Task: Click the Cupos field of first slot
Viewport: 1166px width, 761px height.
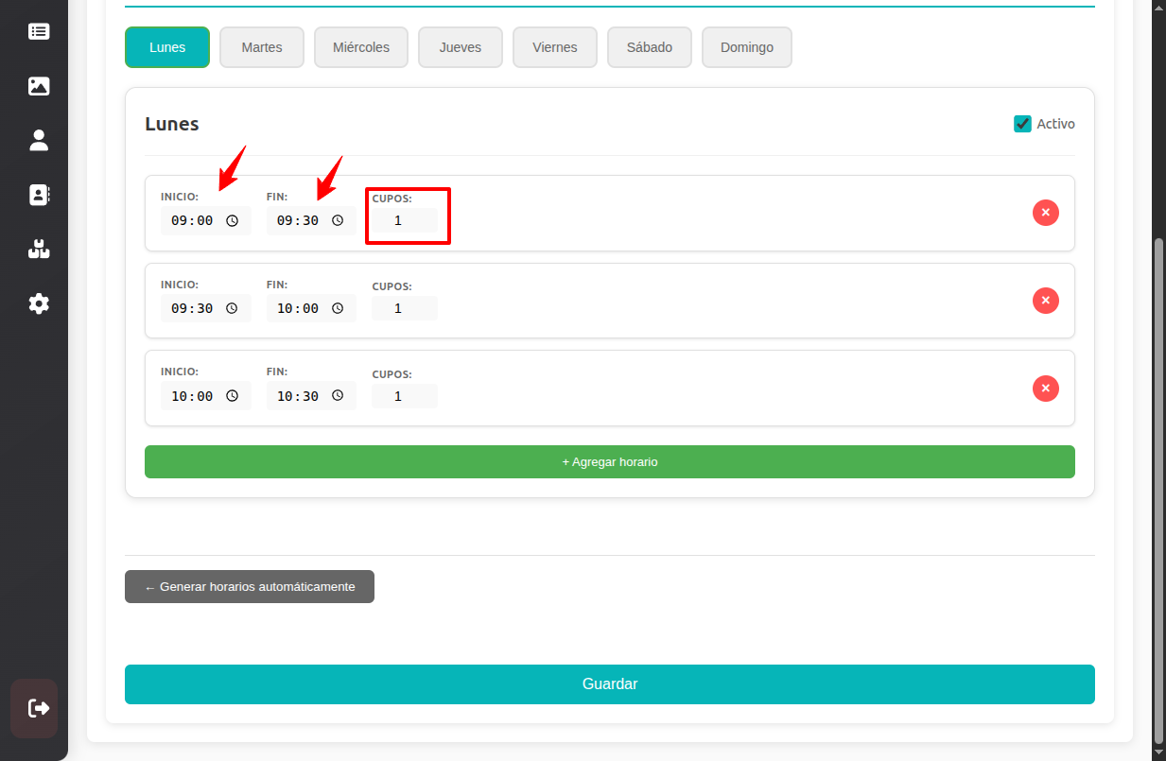Action: (404, 221)
